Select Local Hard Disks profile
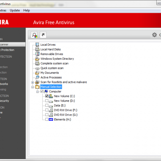 tap(51, 49)
